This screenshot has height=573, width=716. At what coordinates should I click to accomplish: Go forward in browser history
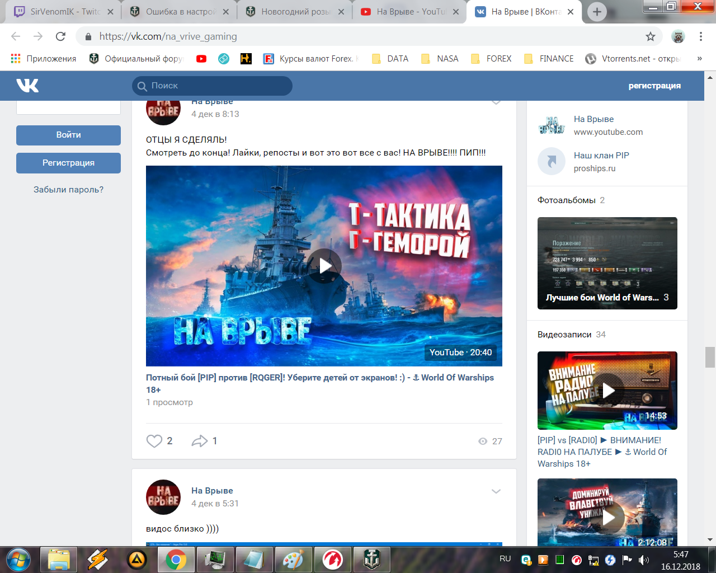tap(38, 36)
